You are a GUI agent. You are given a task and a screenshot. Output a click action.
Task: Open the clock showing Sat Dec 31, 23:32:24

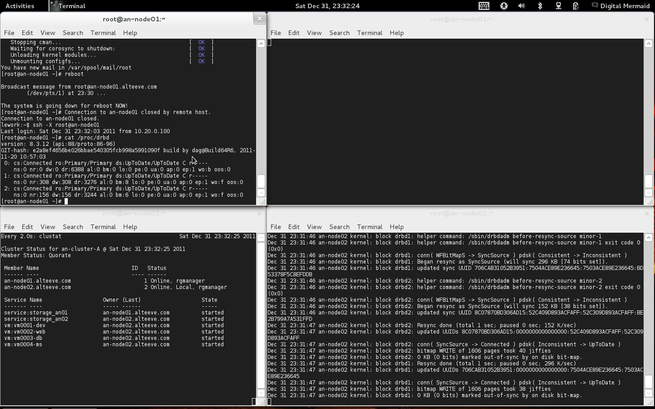tap(327, 6)
